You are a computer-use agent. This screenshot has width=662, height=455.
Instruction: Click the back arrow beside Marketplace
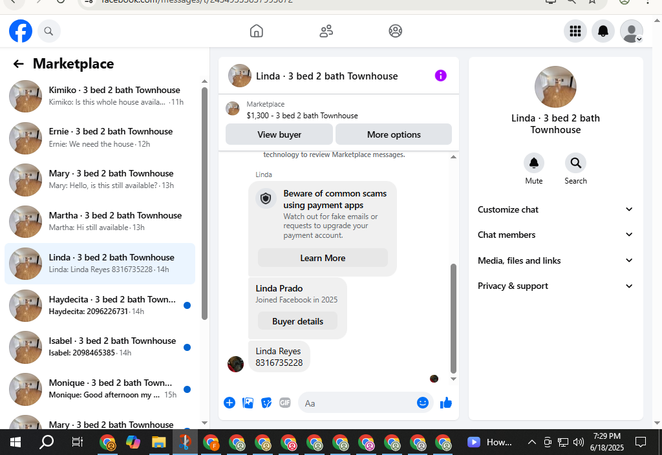pyautogui.click(x=18, y=64)
